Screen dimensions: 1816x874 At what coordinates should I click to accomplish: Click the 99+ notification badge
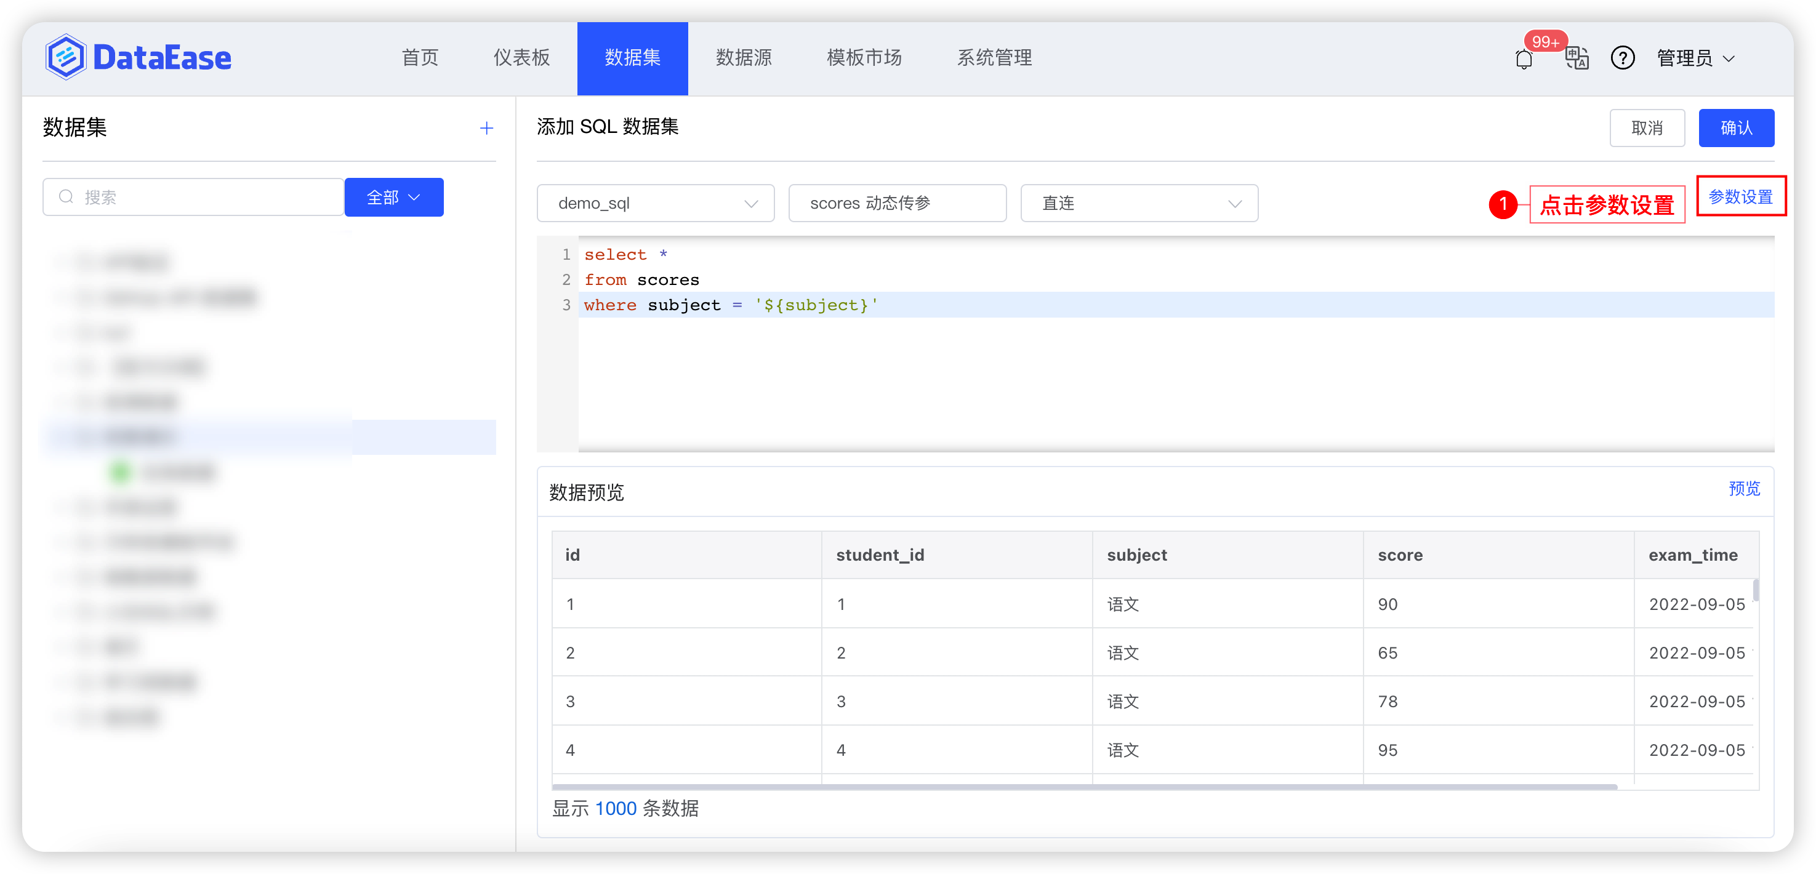1545,42
